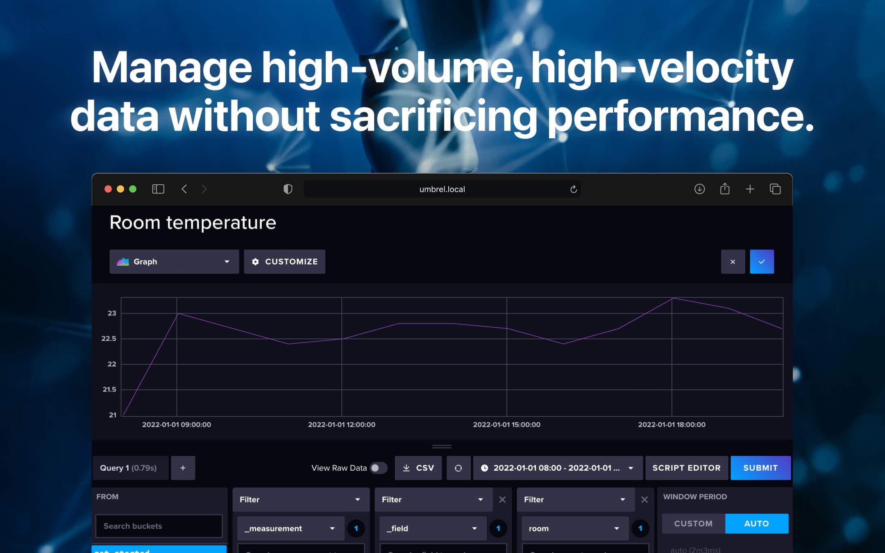The image size is (885, 553).
Task: Click the SUBMIT query button
Action: (761, 468)
